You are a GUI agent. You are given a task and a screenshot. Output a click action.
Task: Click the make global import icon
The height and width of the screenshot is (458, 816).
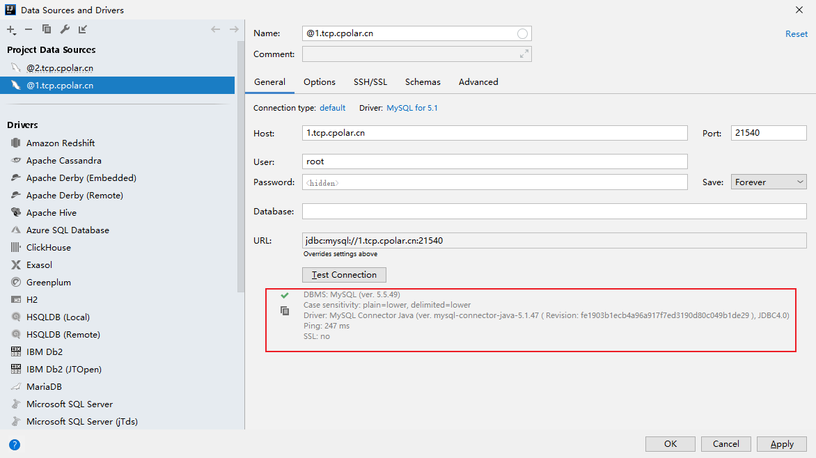[x=83, y=29]
